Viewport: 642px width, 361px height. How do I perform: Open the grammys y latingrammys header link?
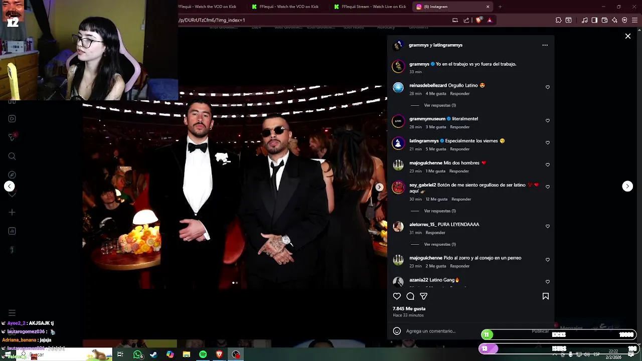coord(435,45)
